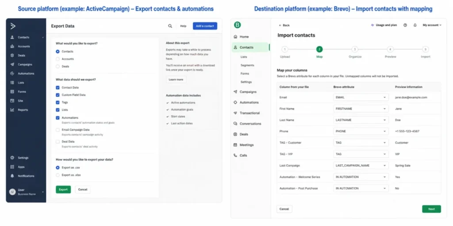Open Notifications bell in ActiveCampaign sidebar
This screenshot has width=453, height=226.
[12, 176]
